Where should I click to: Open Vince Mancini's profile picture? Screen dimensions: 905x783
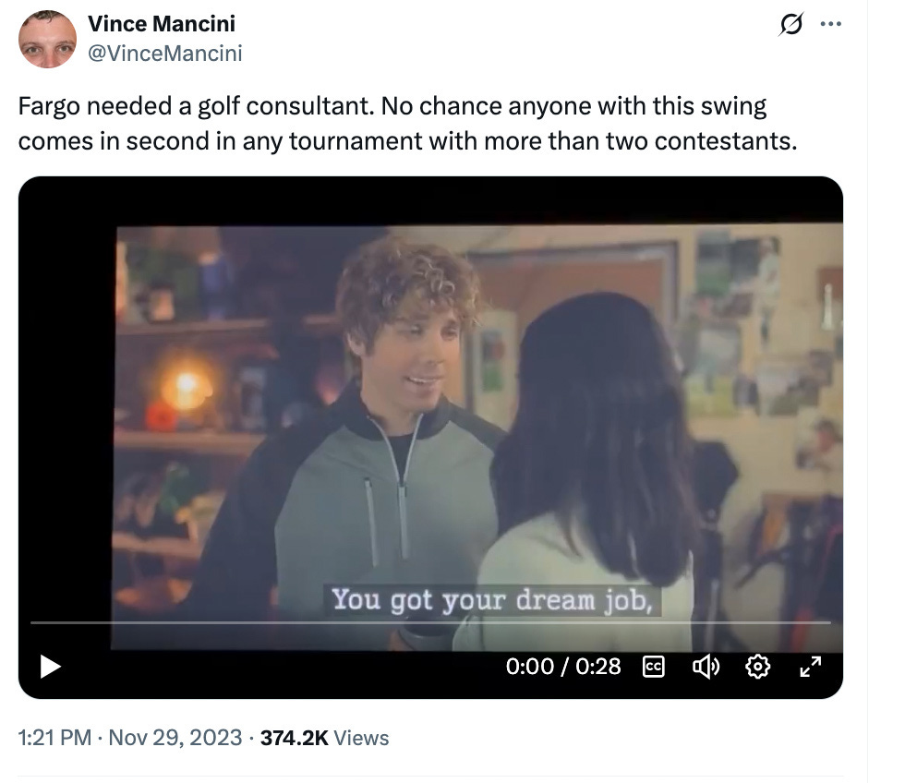coord(47,39)
